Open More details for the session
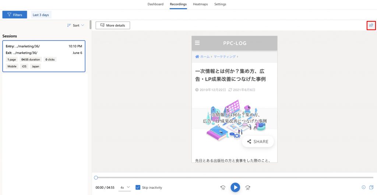 [113, 25]
